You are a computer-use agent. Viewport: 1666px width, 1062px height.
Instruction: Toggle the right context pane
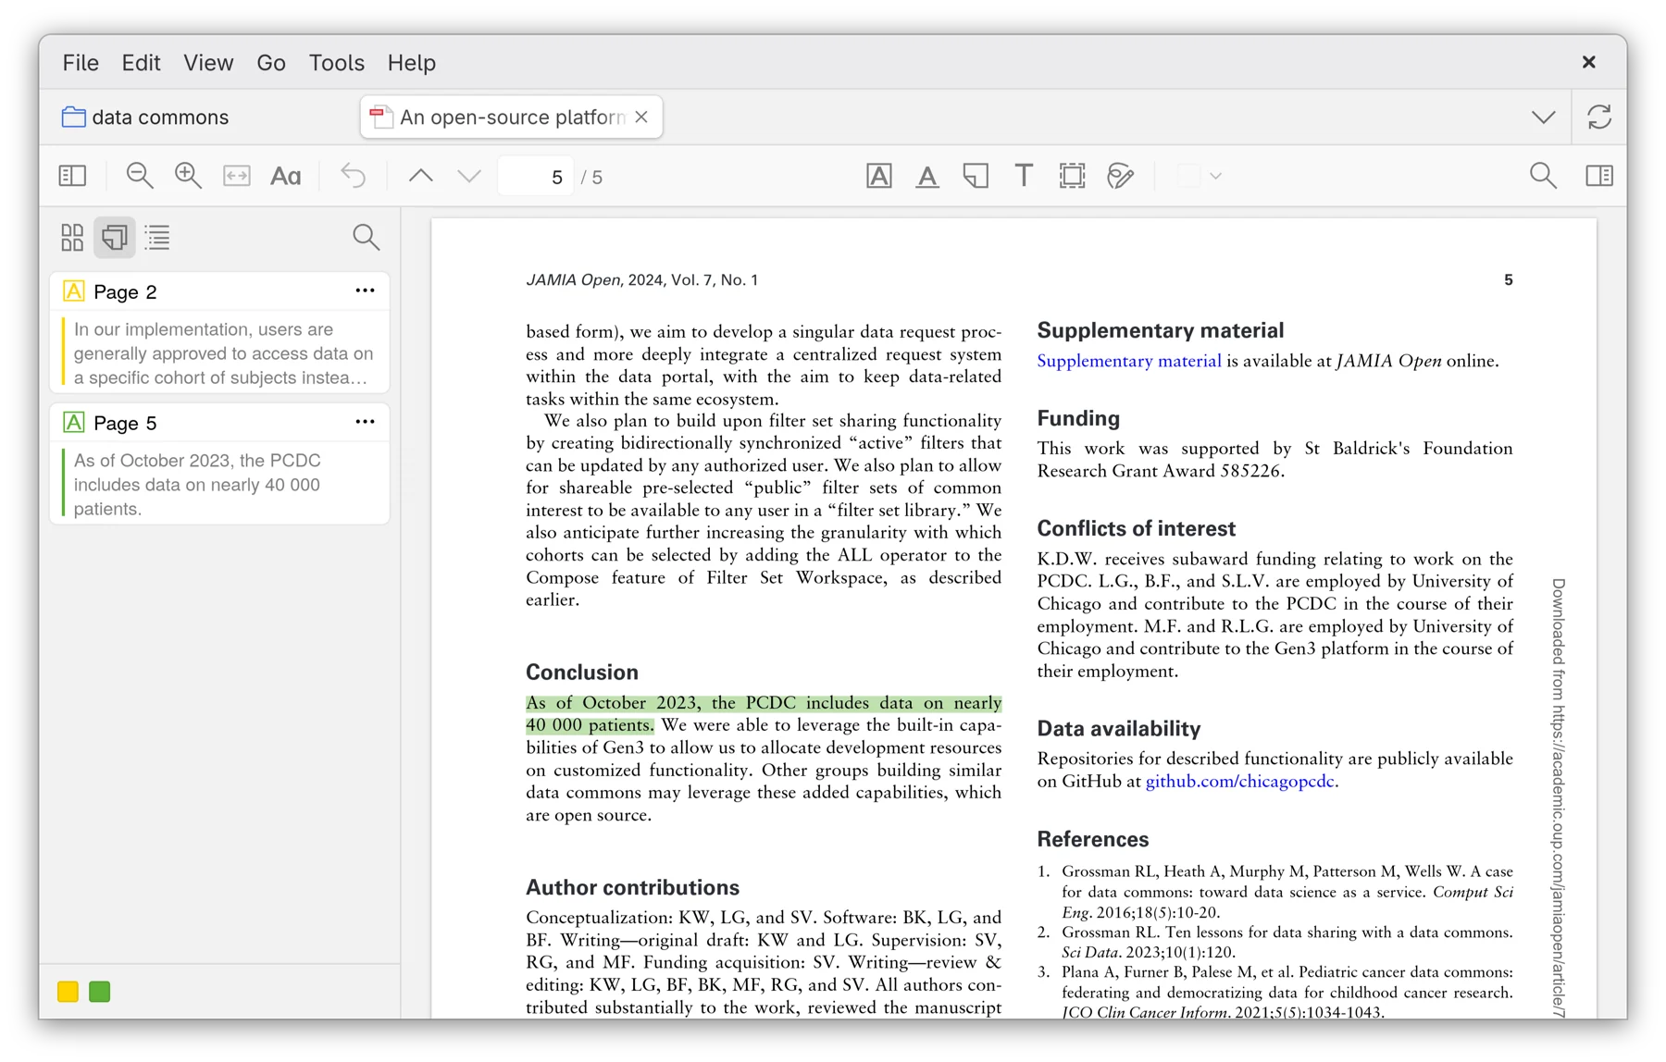pyautogui.click(x=1599, y=176)
